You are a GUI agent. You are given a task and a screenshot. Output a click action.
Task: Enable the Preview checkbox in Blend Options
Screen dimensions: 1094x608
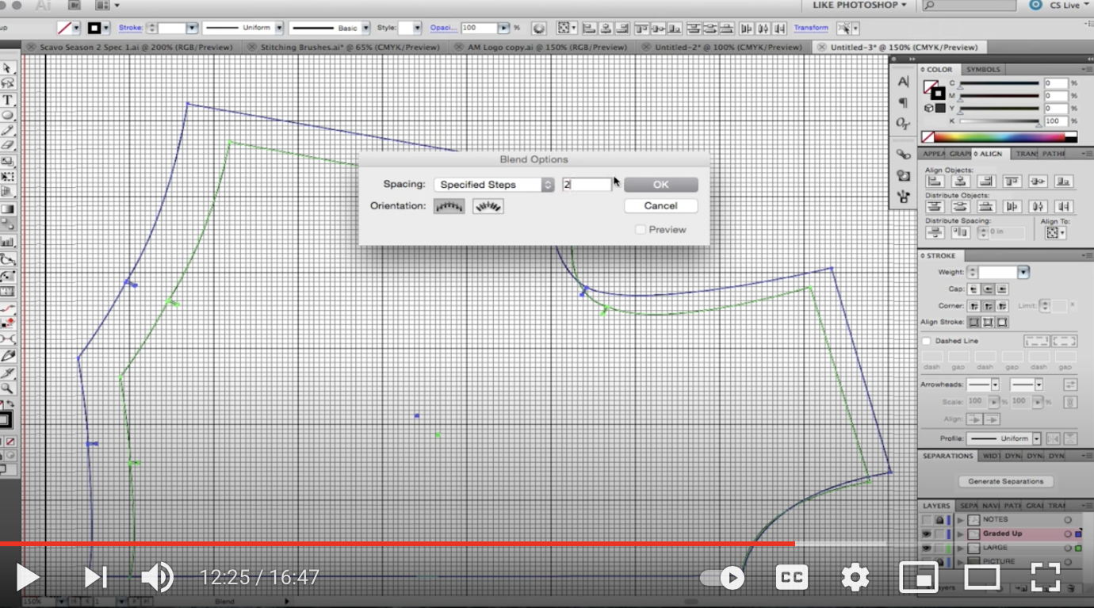(x=641, y=230)
